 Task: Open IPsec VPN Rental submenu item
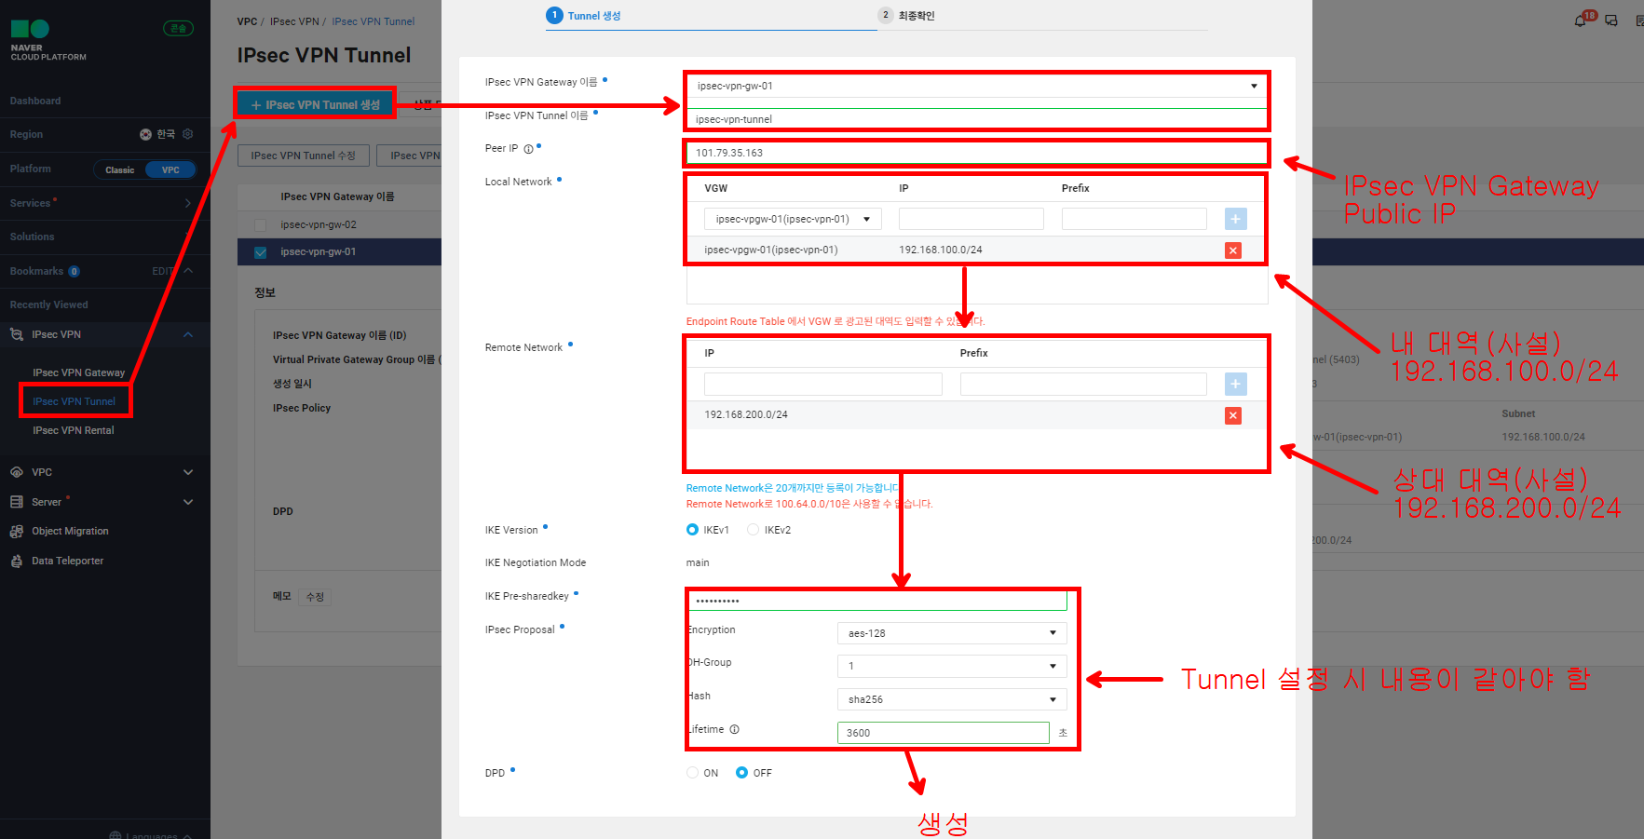click(74, 430)
